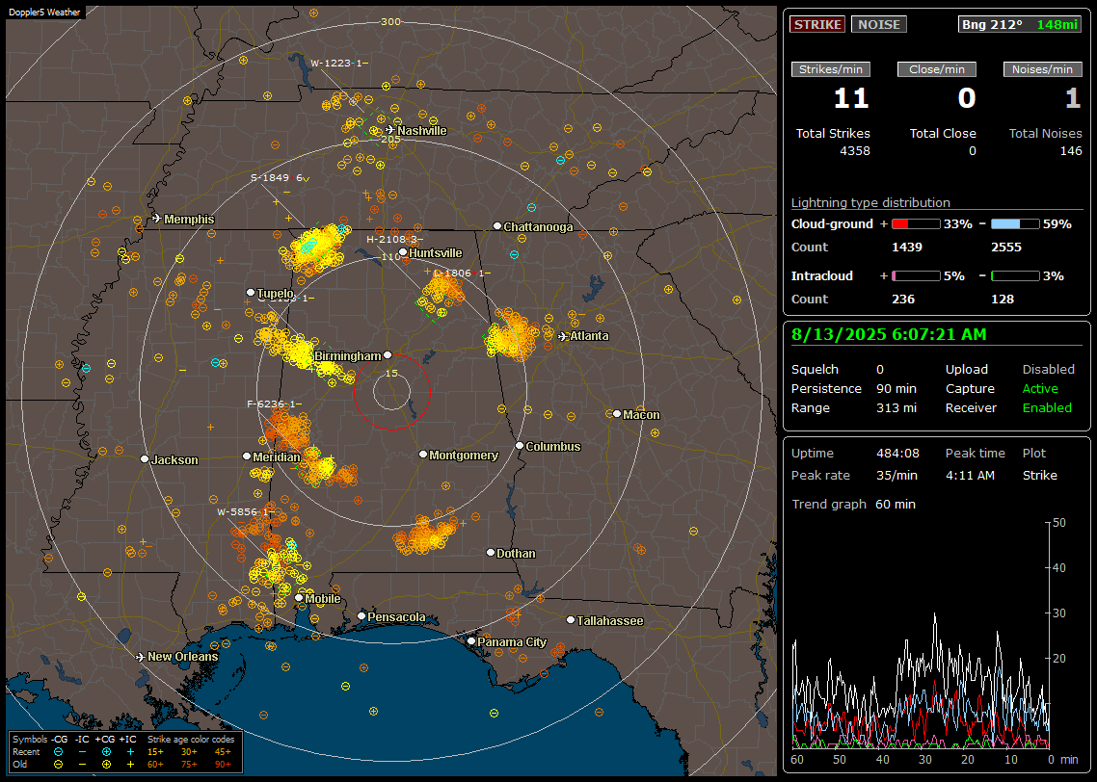This screenshot has width=1097, height=782.
Task: Click the Range value 313 mi
Action: (x=896, y=408)
